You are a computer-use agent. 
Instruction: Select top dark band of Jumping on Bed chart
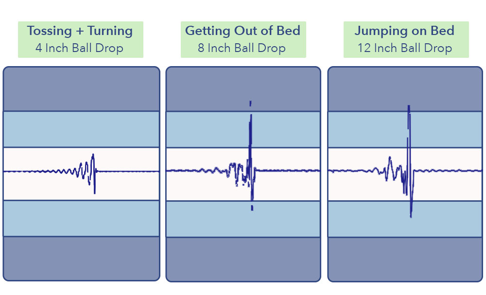(369, 89)
